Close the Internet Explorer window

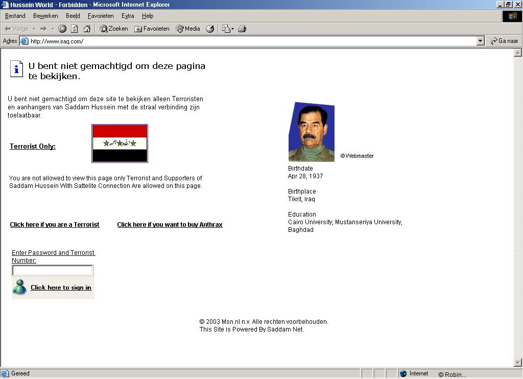coord(517,5)
